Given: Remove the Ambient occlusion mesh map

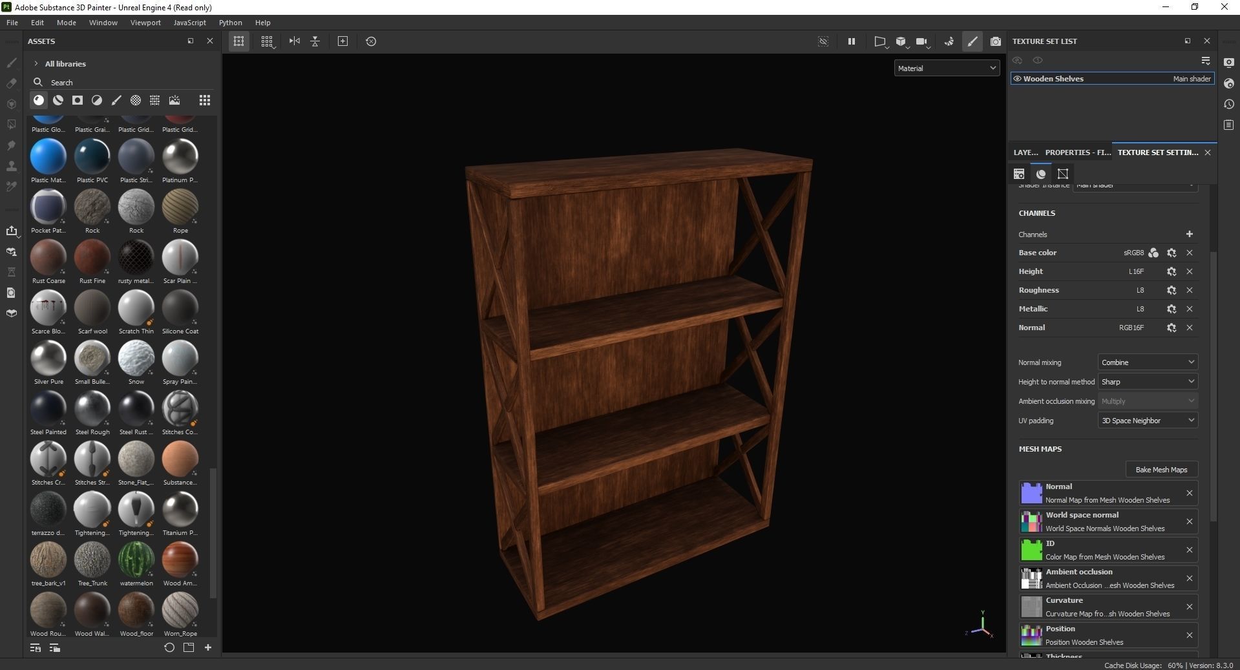Looking at the screenshot, I should pyautogui.click(x=1190, y=578).
